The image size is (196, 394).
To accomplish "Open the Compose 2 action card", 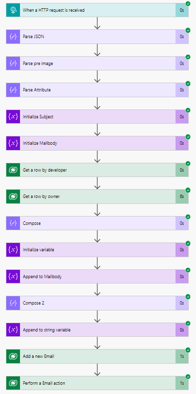I will [97, 303].
